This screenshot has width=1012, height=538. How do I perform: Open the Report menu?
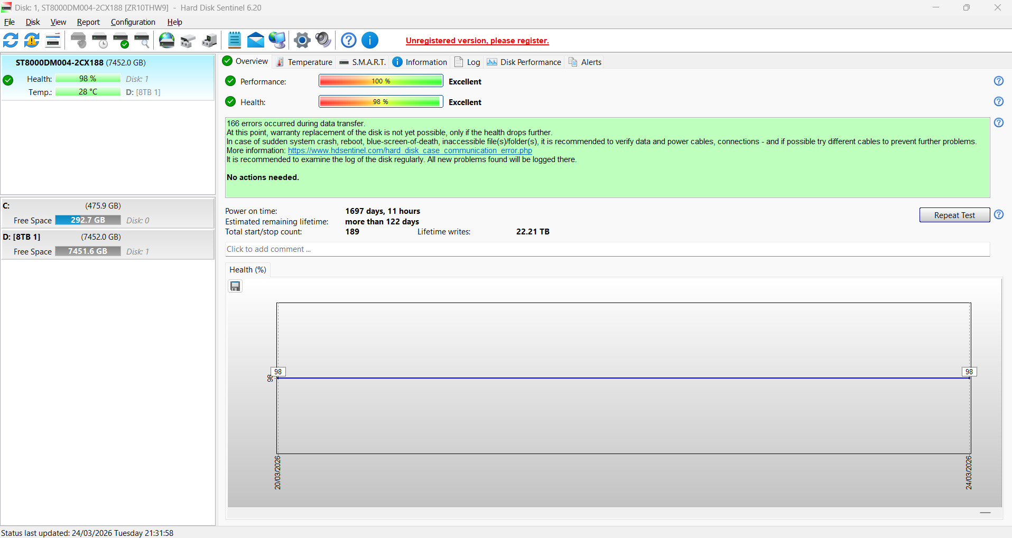pyautogui.click(x=88, y=22)
